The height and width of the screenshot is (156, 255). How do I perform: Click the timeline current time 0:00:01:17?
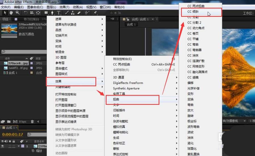coord(13,134)
